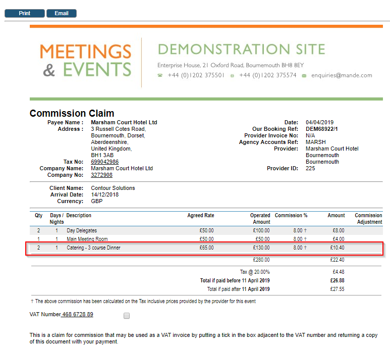The image size is (390, 345).
Task: Click the Commission Claim title
Action: [72, 113]
